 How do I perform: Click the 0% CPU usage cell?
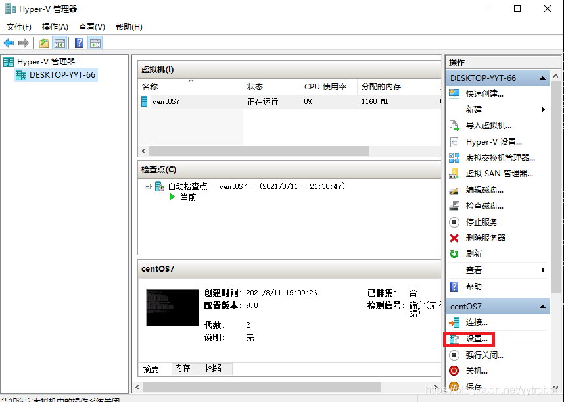pos(308,101)
